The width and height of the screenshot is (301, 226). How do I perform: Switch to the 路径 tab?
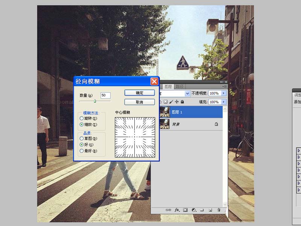pos(179,87)
